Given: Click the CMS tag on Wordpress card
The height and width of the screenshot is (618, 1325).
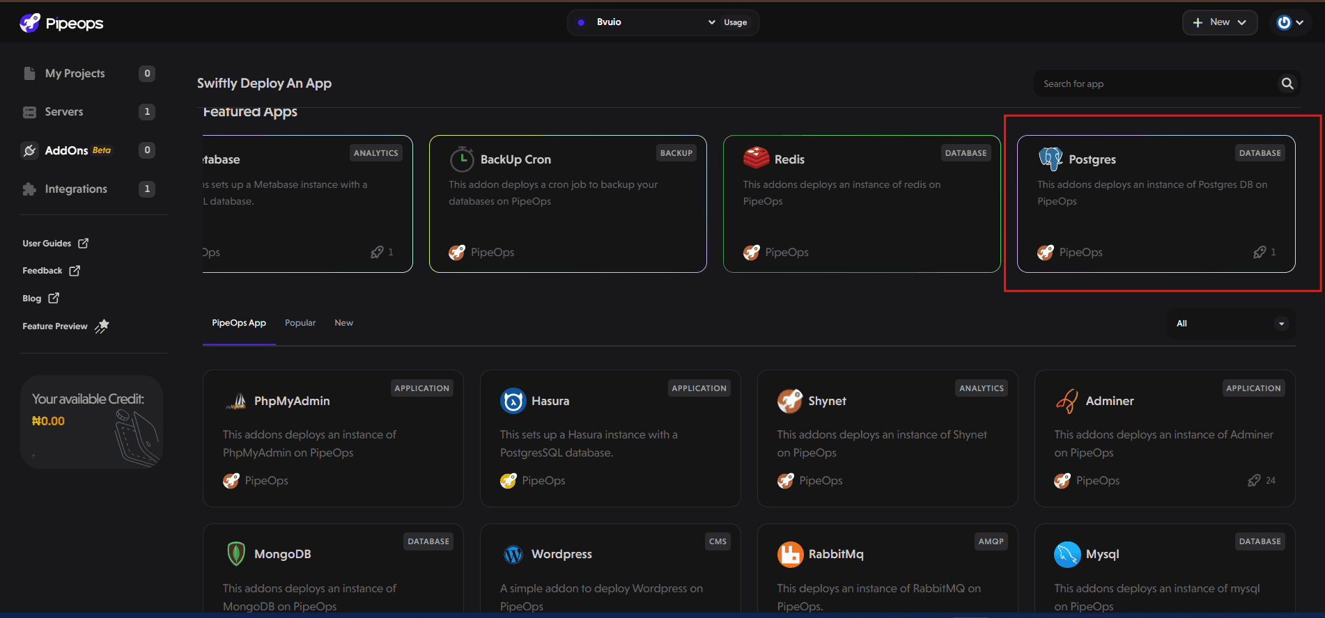Looking at the screenshot, I should 718,541.
